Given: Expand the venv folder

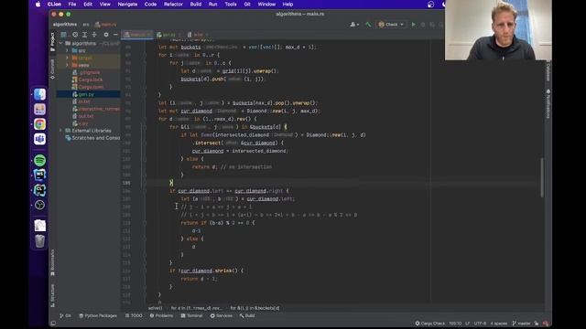Looking at the screenshot, I should pos(67,65).
